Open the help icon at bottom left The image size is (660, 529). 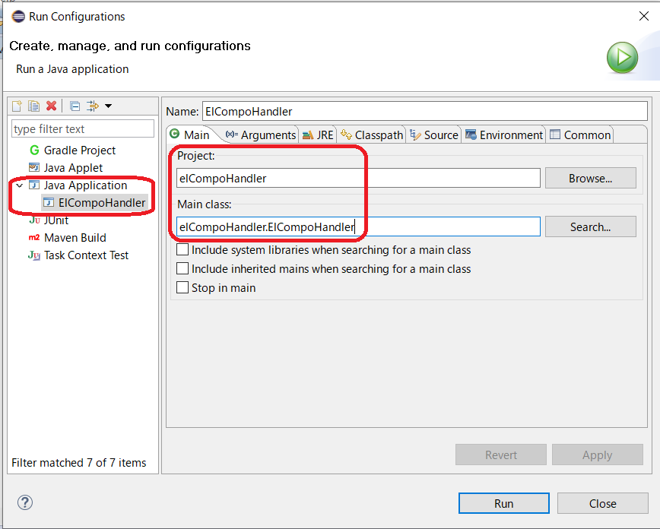point(25,502)
